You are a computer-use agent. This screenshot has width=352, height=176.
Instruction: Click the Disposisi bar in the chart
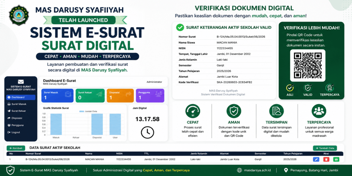click(x=97, y=124)
